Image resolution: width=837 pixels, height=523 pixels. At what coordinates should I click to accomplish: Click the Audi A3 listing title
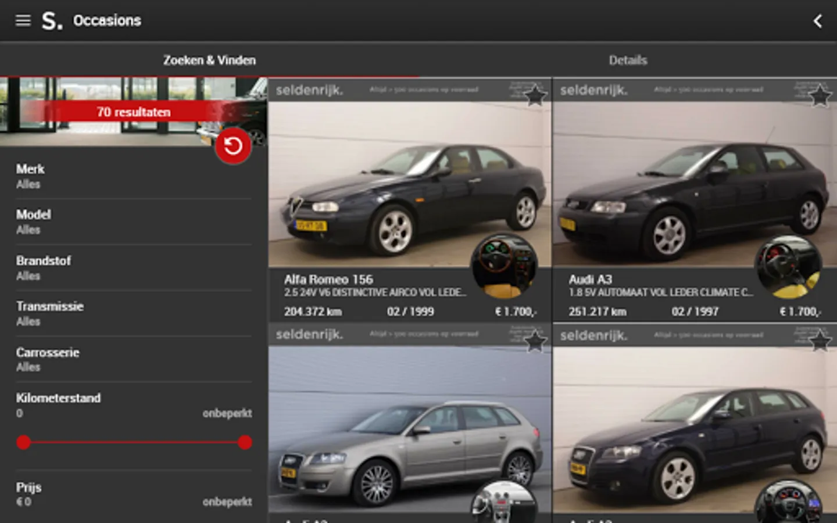point(590,280)
